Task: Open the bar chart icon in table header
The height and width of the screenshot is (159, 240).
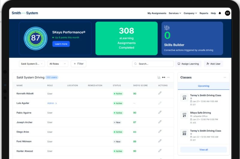Action: coord(159,77)
